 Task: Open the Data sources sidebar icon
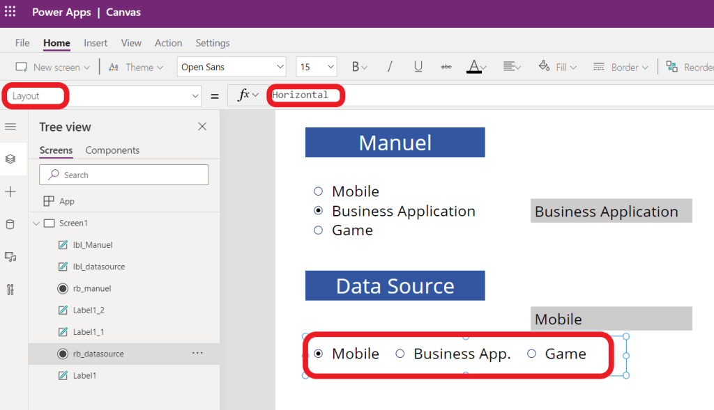pyautogui.click(x=10, y=224)
